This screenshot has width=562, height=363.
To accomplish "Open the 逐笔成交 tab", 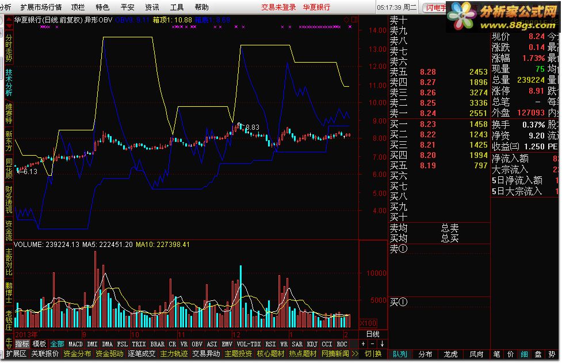I will tap(142, 354).
